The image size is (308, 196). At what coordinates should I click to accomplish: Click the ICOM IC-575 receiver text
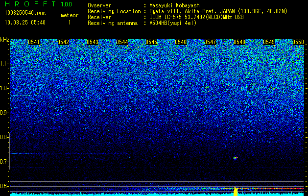(196, 17)
